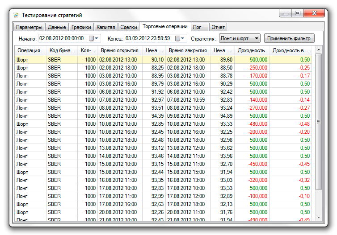Go to the Графики tab
The image size is (337, 235).
pyautogui.click(x=81, y=27)
